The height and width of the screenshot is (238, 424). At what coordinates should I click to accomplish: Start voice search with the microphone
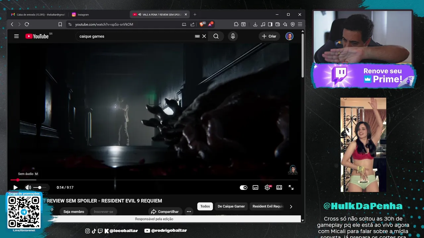tap(233, 36)
